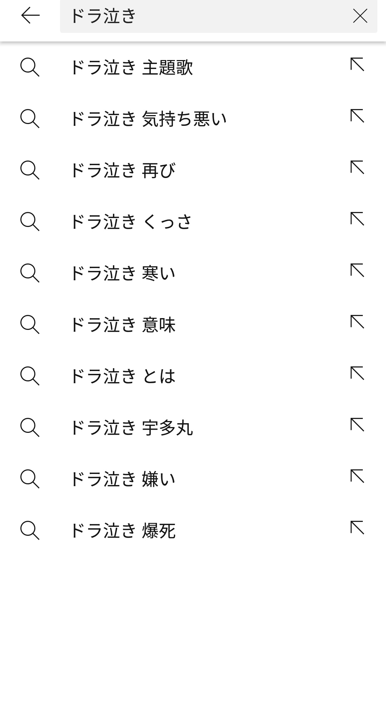This screenshot has width=386, height=707.
Task: Click magnifier icon beside ドラ泣き 宇多丸
Action: tap(30, 427)
